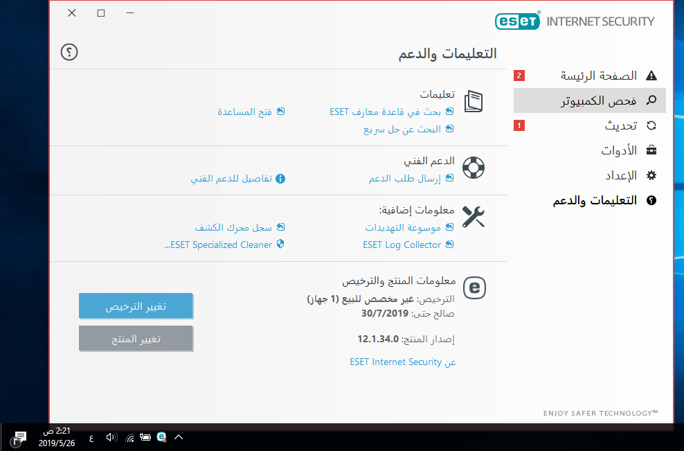Click the ESET e icon of product info
The width and height of the screenshot is (684, 451).
[x=474, y=288]
